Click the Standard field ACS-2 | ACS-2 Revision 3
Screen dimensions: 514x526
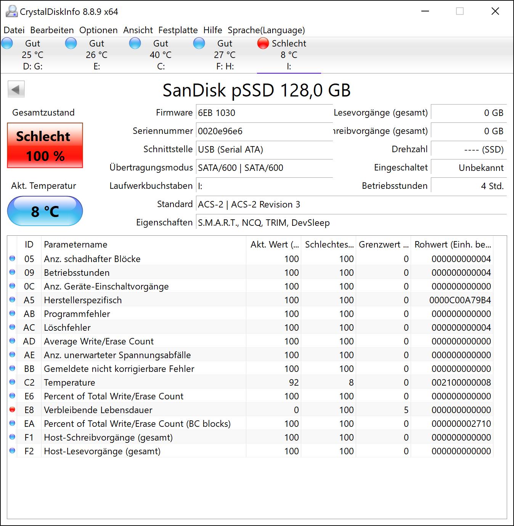(351, 204)
